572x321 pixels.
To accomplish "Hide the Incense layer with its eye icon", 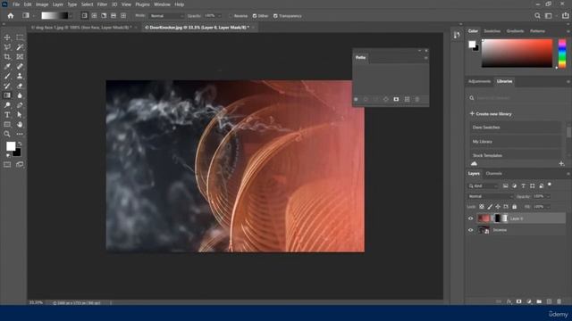I will (471, 230).
